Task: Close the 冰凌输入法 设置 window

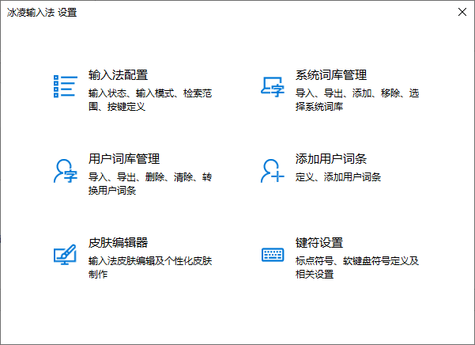Action: tap(462, 12)
